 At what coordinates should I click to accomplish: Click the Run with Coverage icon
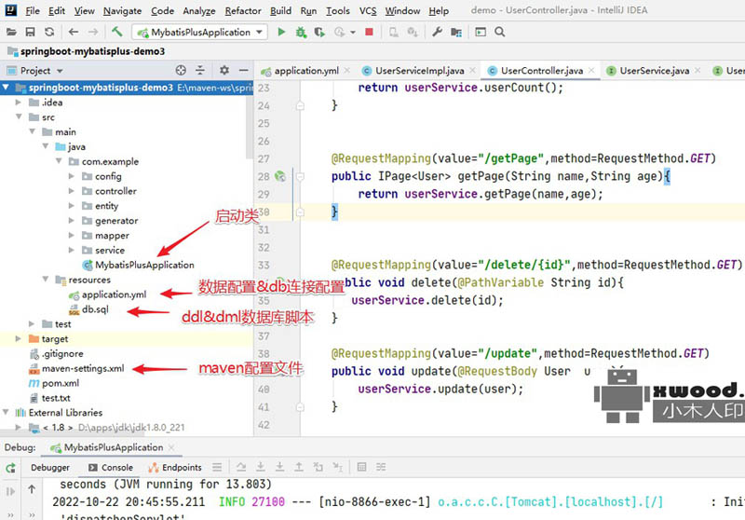319,32
